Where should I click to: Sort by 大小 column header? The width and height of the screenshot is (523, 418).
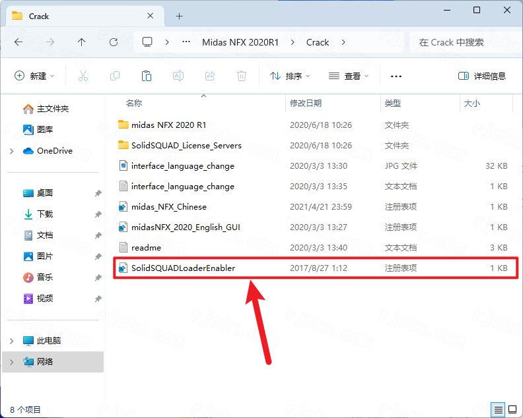point(472,104)
